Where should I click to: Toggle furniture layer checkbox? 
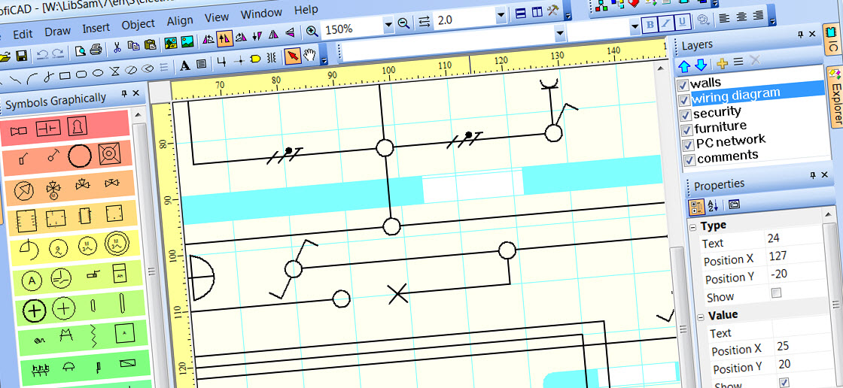pyautogui.click(x=687, y=130)
